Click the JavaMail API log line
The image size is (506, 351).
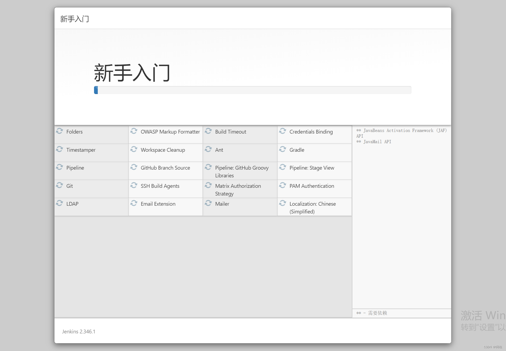(x=374, y=142)
